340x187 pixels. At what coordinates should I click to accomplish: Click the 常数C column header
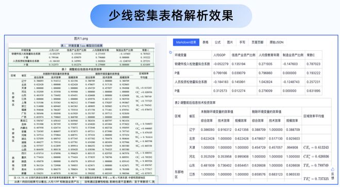coord(314,55)
